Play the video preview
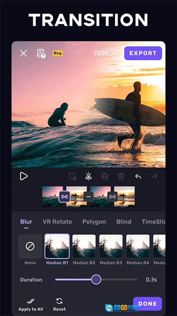Image resolution: width=177 pixels, height=316 pixels. pyautogui.click(x=24, y=176)
